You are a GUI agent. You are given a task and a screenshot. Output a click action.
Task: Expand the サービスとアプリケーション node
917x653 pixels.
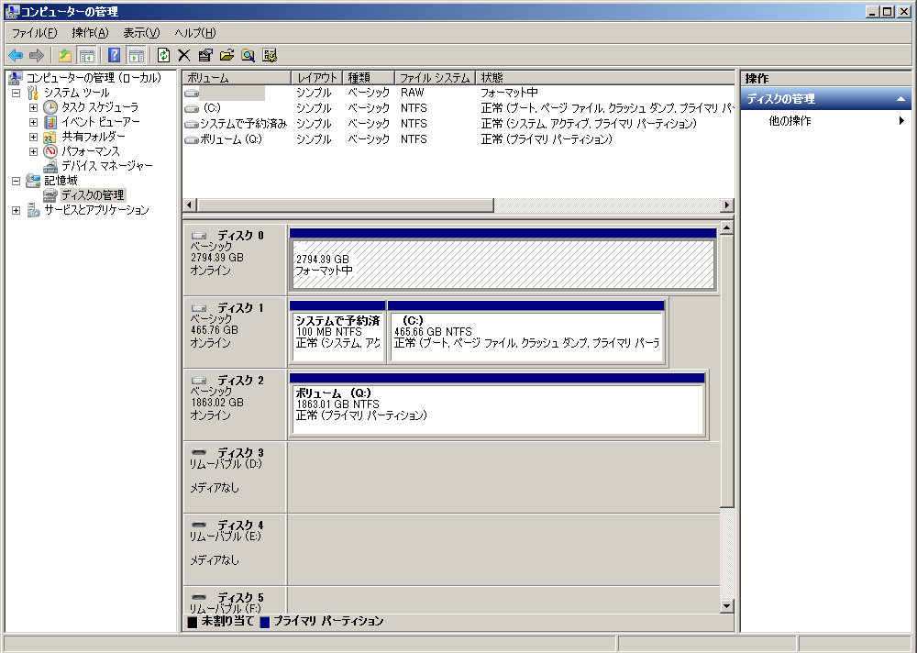pos(17,210)
